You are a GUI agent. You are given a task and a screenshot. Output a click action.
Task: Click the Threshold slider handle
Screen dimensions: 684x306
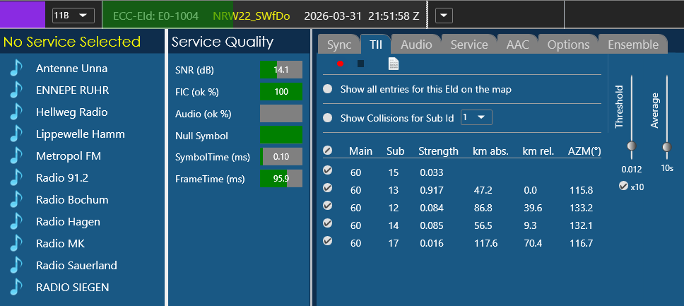pos(631,146)
